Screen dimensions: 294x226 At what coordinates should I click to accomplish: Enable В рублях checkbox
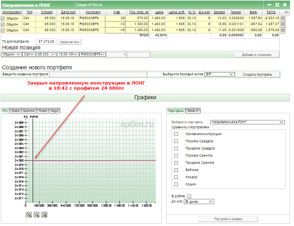click(189, 196)
